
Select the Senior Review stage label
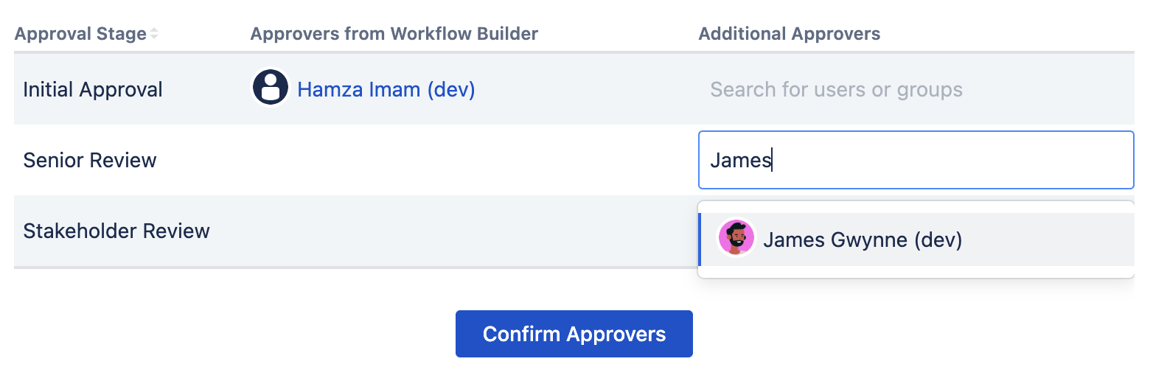[90, 160]
